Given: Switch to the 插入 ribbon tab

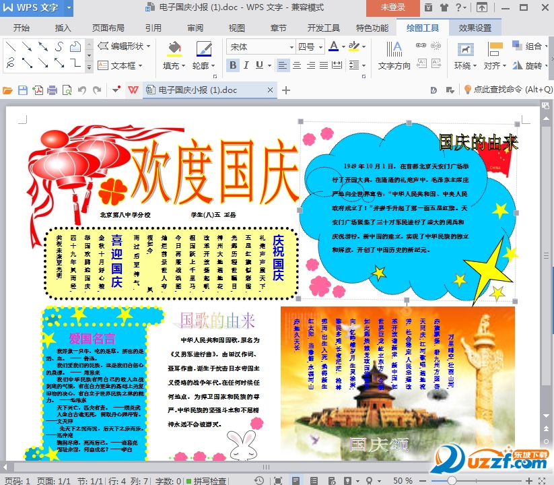Looking at the screenshot, I should [x=63, y=28].
